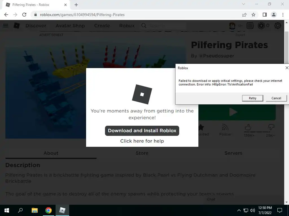Click the Follow feed icon
Image resolution: width=289 pixels, height=216 pixels.
click(x=225, y=127)
